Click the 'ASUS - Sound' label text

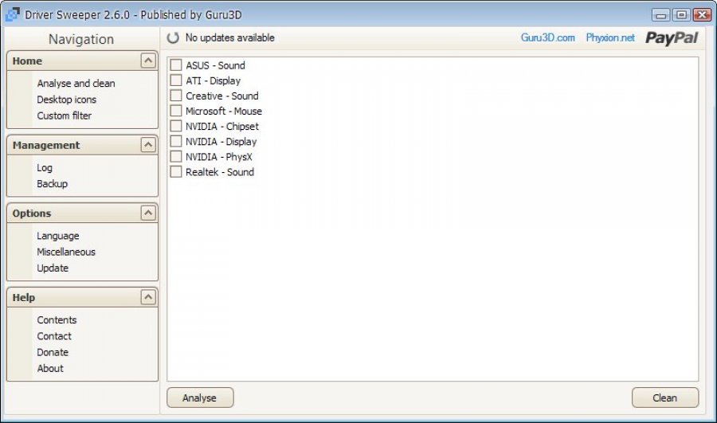pyautogui.click(x=215, y=65)
